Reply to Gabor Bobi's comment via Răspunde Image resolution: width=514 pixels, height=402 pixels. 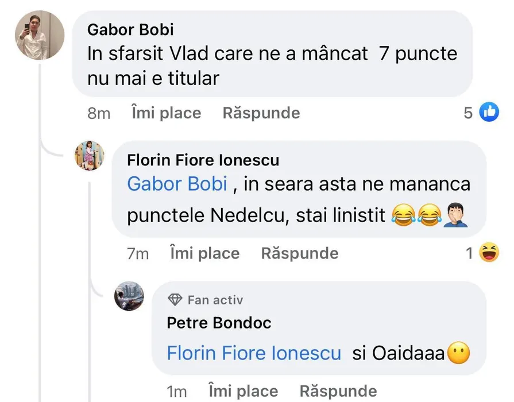261,113
